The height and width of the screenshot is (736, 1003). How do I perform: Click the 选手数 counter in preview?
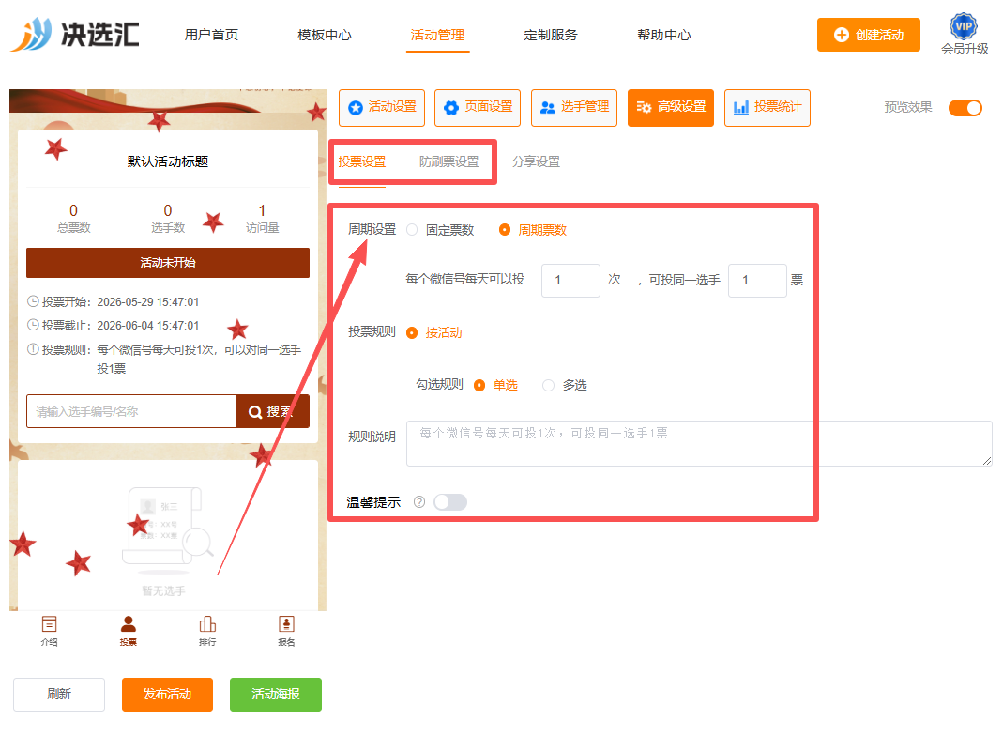pyautogui.click(x=168, y=218)
